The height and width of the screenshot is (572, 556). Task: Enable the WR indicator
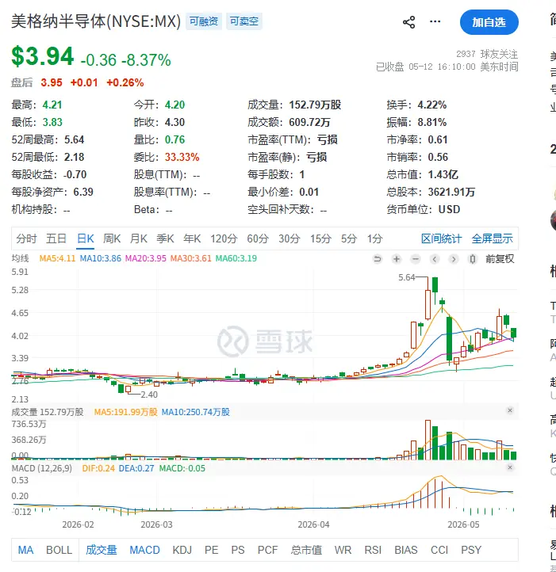pos(343,550)
